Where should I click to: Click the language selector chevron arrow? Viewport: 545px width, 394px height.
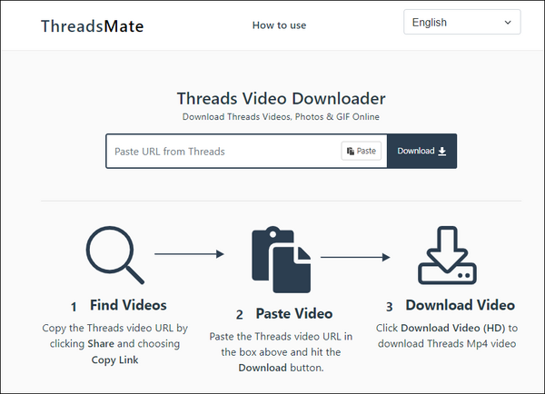point(507,22)
